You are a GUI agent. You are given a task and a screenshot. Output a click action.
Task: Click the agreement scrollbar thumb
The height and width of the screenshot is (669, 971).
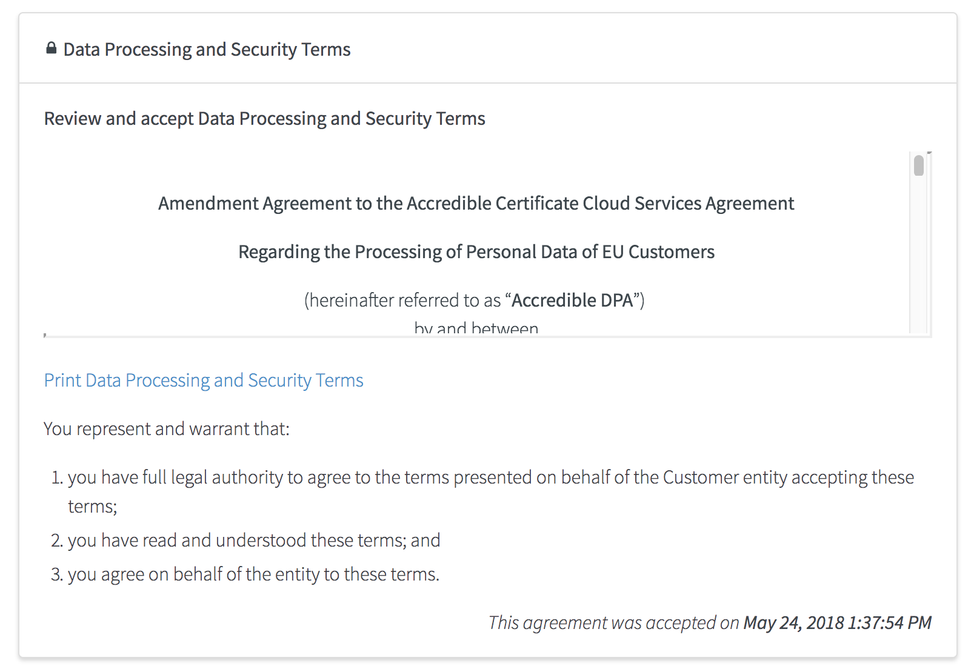point(919,165)
